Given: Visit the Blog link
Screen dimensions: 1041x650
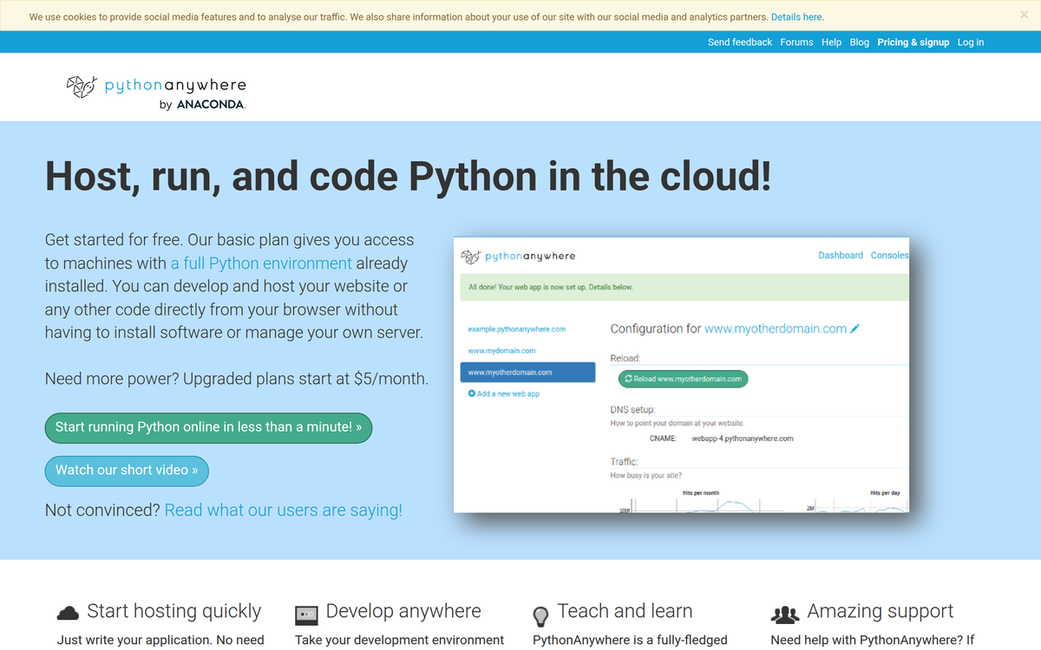Looking at the screenshot, I should click(860, 42).
